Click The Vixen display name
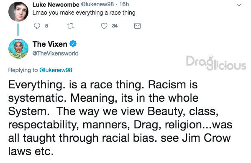This screenshot has width=251, height=163. pos(50,44)
